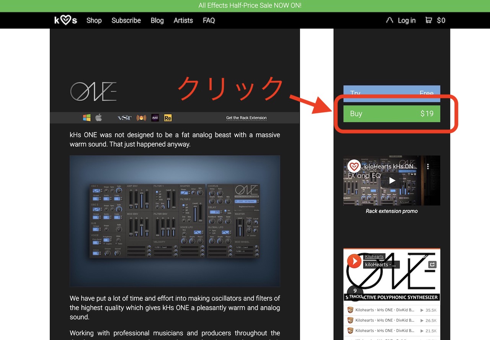Go to the Subscribe page
Image resolution: width=490 pixels, height=340 pixels.
[126, 20]
